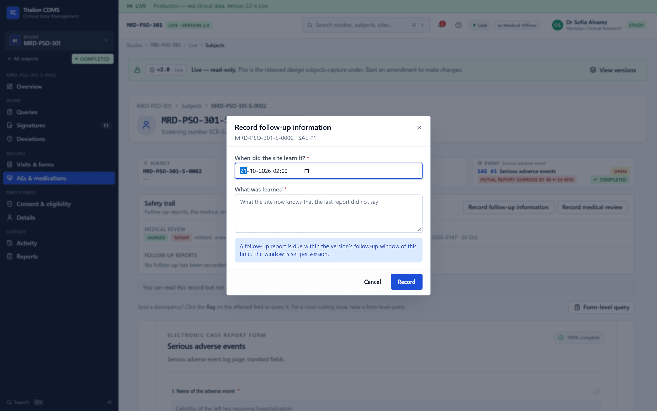Open the help question-mark icon
Screen dimensions: 657x411
459,25
